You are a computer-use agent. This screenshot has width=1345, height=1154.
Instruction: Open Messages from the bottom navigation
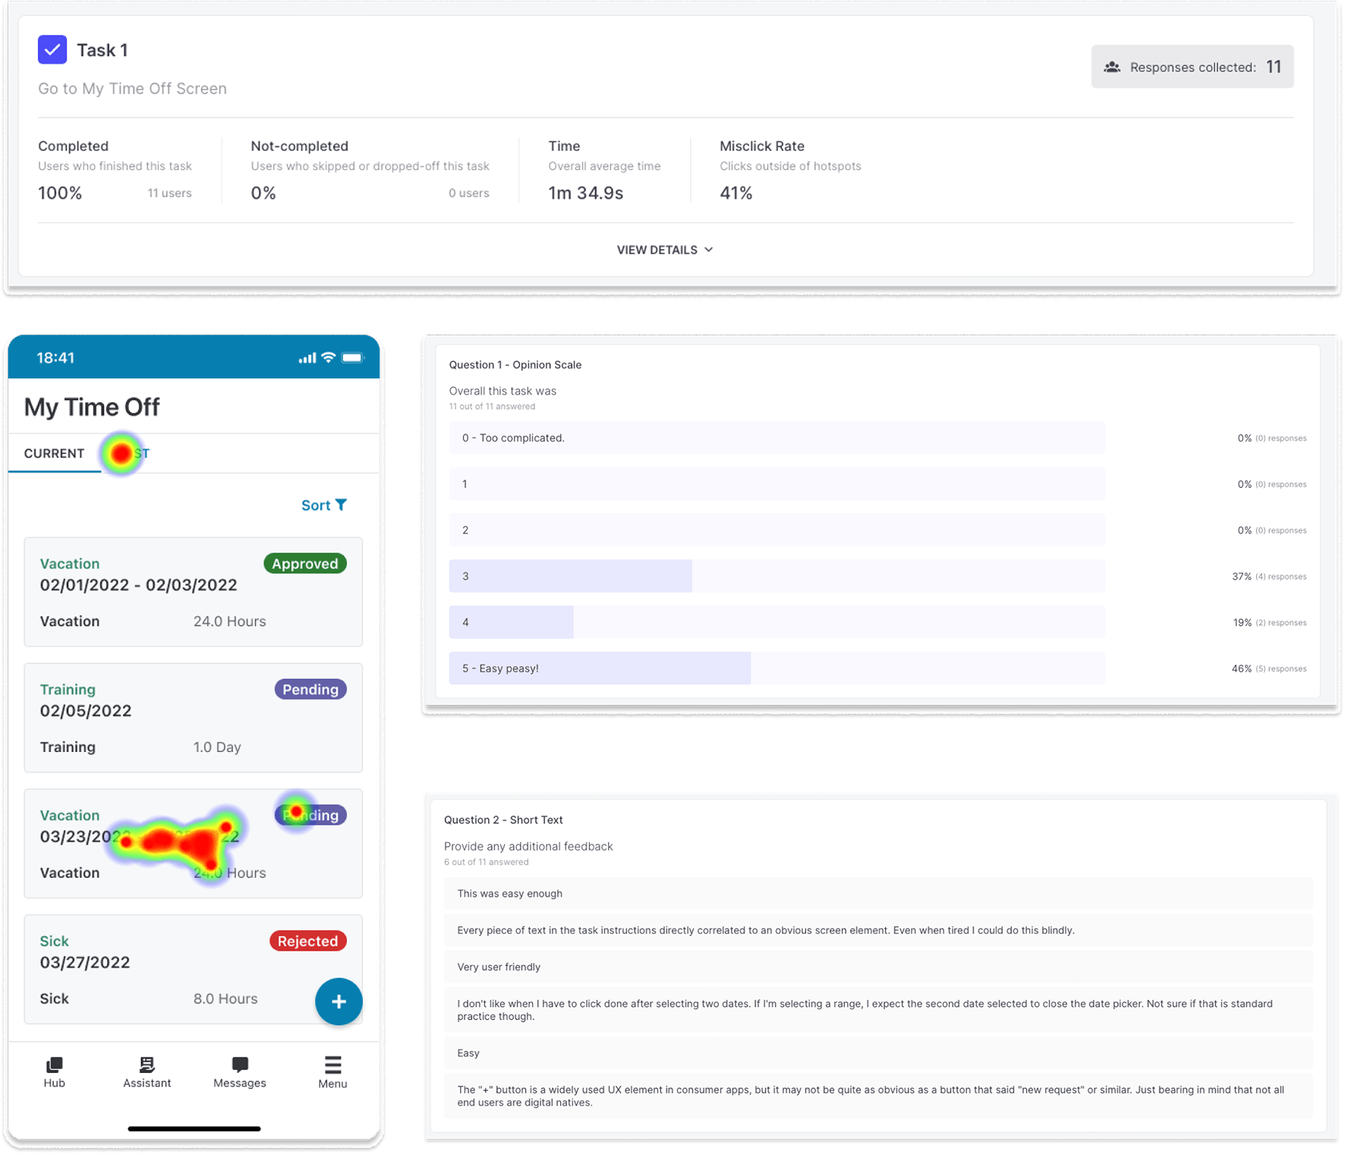[240, 1065]
